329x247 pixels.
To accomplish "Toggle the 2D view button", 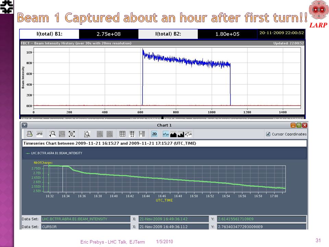I will [x=154, y=134].
